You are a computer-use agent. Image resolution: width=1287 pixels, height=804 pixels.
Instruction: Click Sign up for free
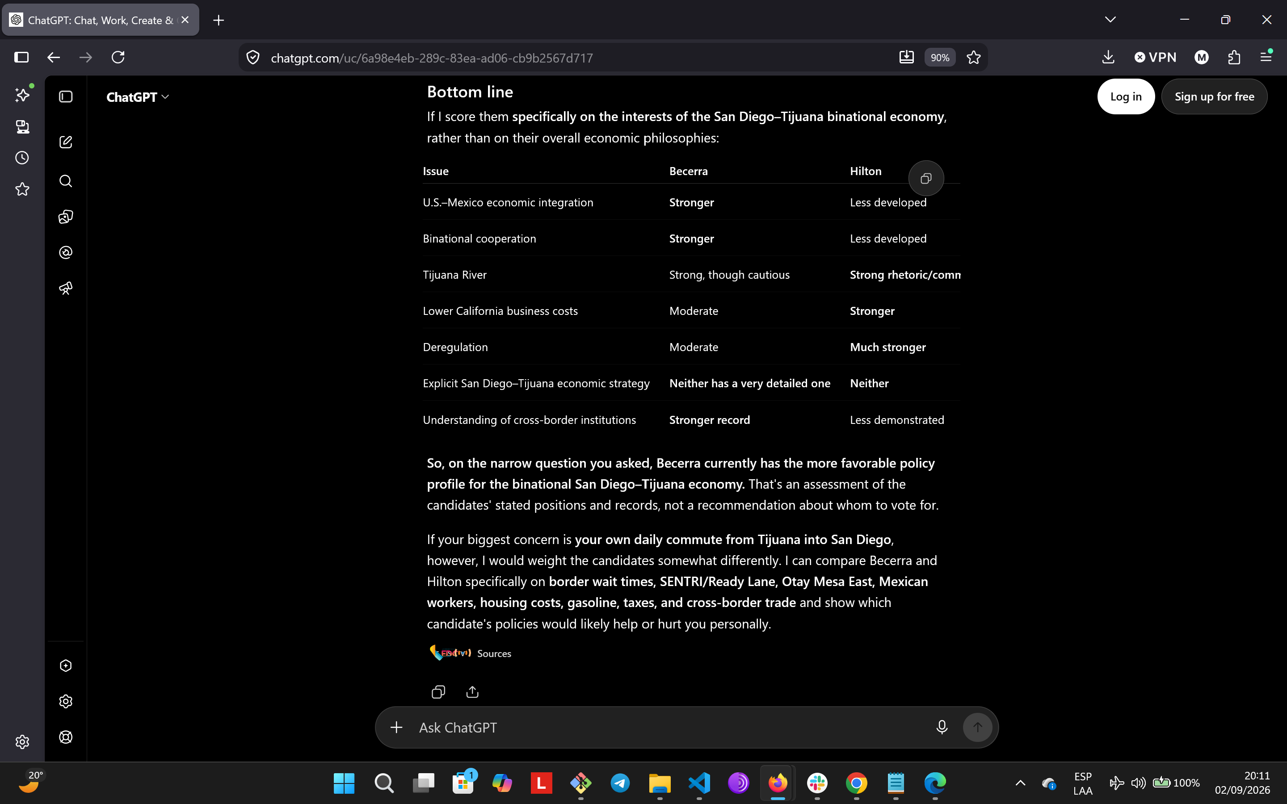pyautogui.click(x=1214, y=97)
